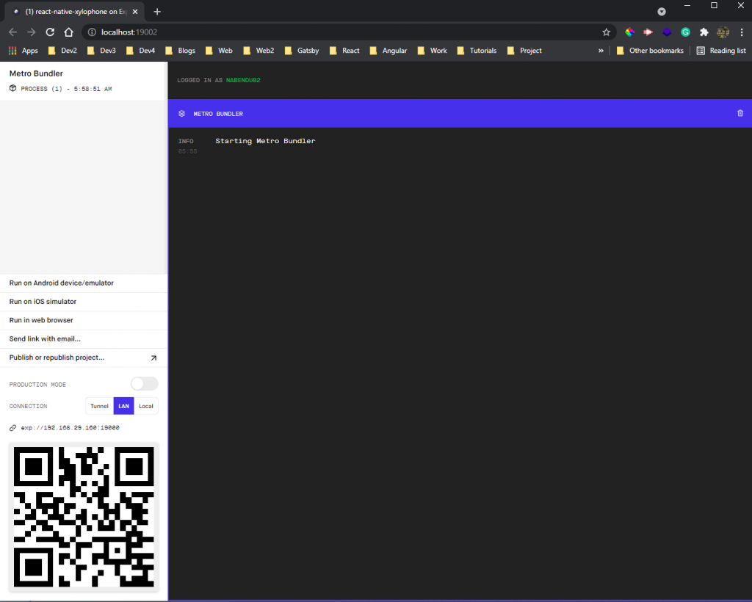Click the Grammarly extension icon
The image size is (752, 602).
(685, 32)
